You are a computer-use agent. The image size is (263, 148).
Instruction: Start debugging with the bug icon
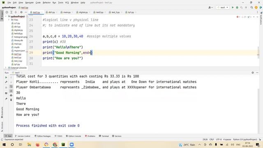pos(237,7)
